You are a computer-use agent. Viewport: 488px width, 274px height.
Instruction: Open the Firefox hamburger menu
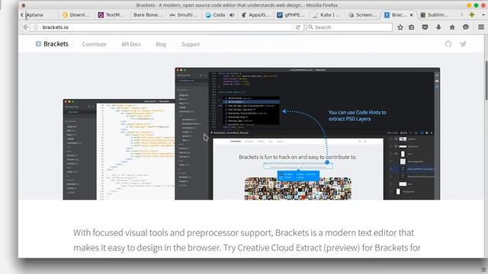tap(481, 27)
